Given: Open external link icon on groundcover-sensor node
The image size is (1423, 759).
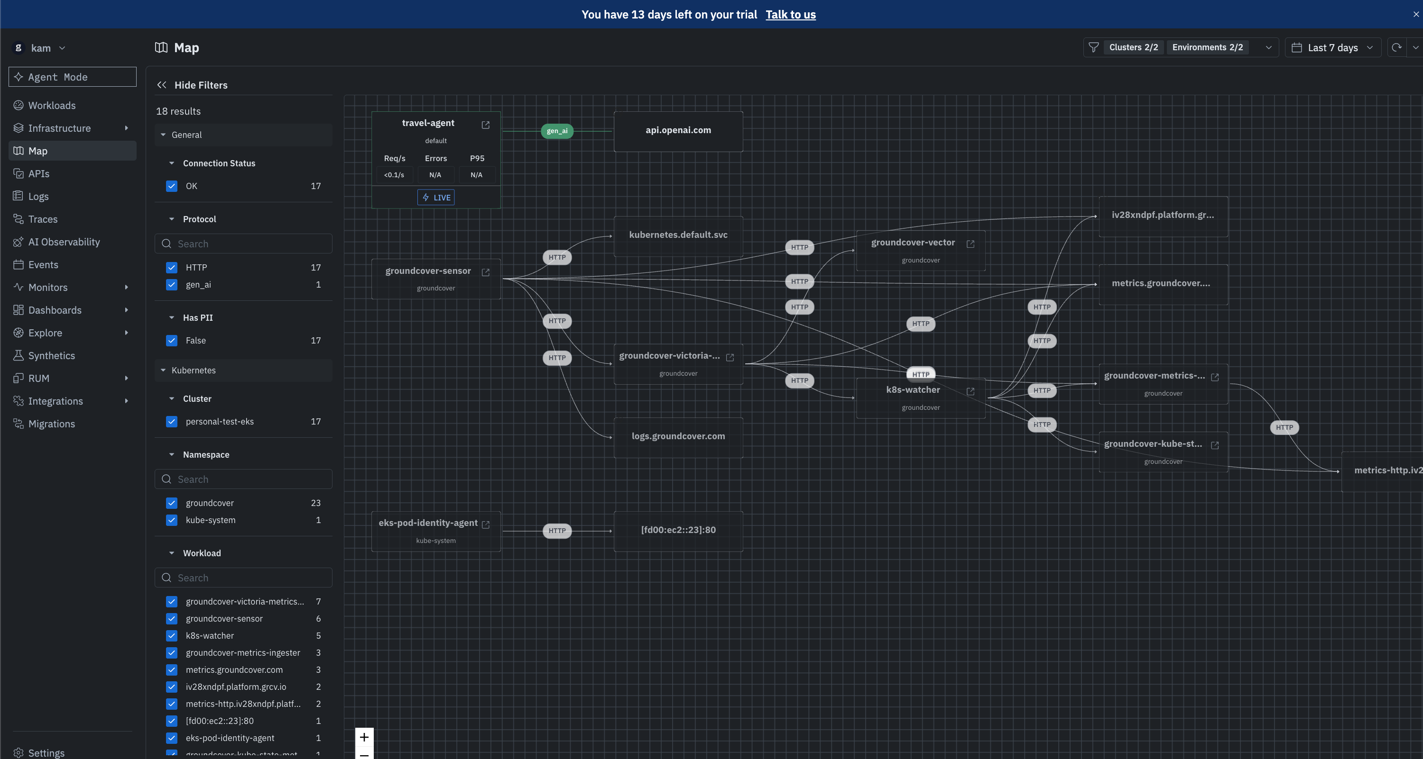Looking at the screenshot, I should pyautogui.click(x=486, y=272).
